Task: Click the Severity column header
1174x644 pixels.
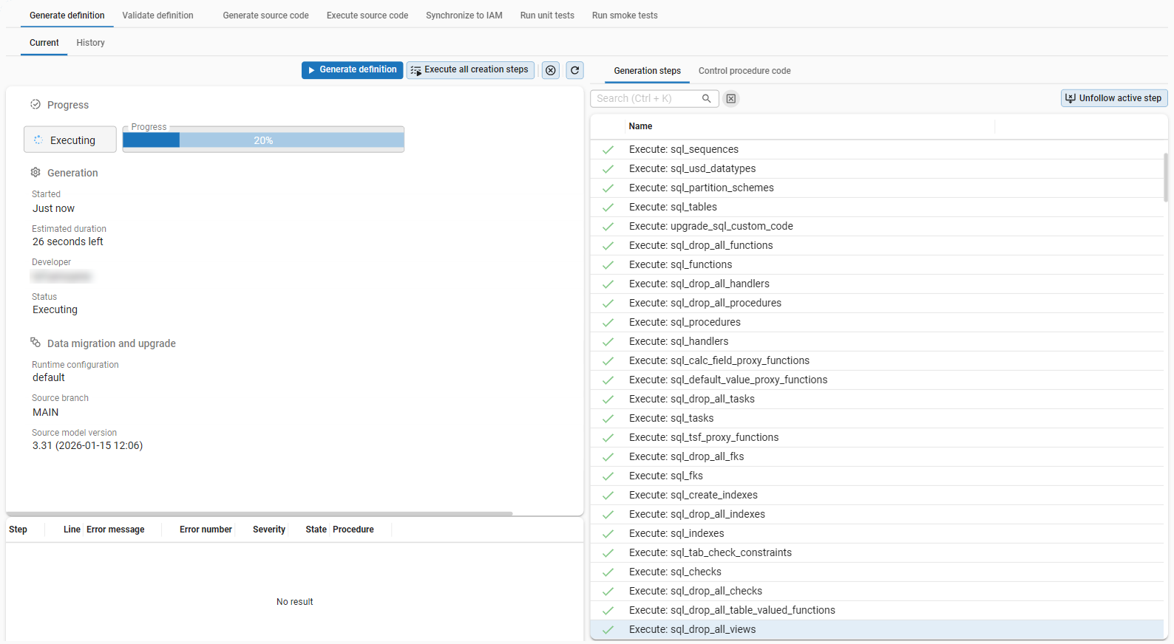Action: [269, 530]
